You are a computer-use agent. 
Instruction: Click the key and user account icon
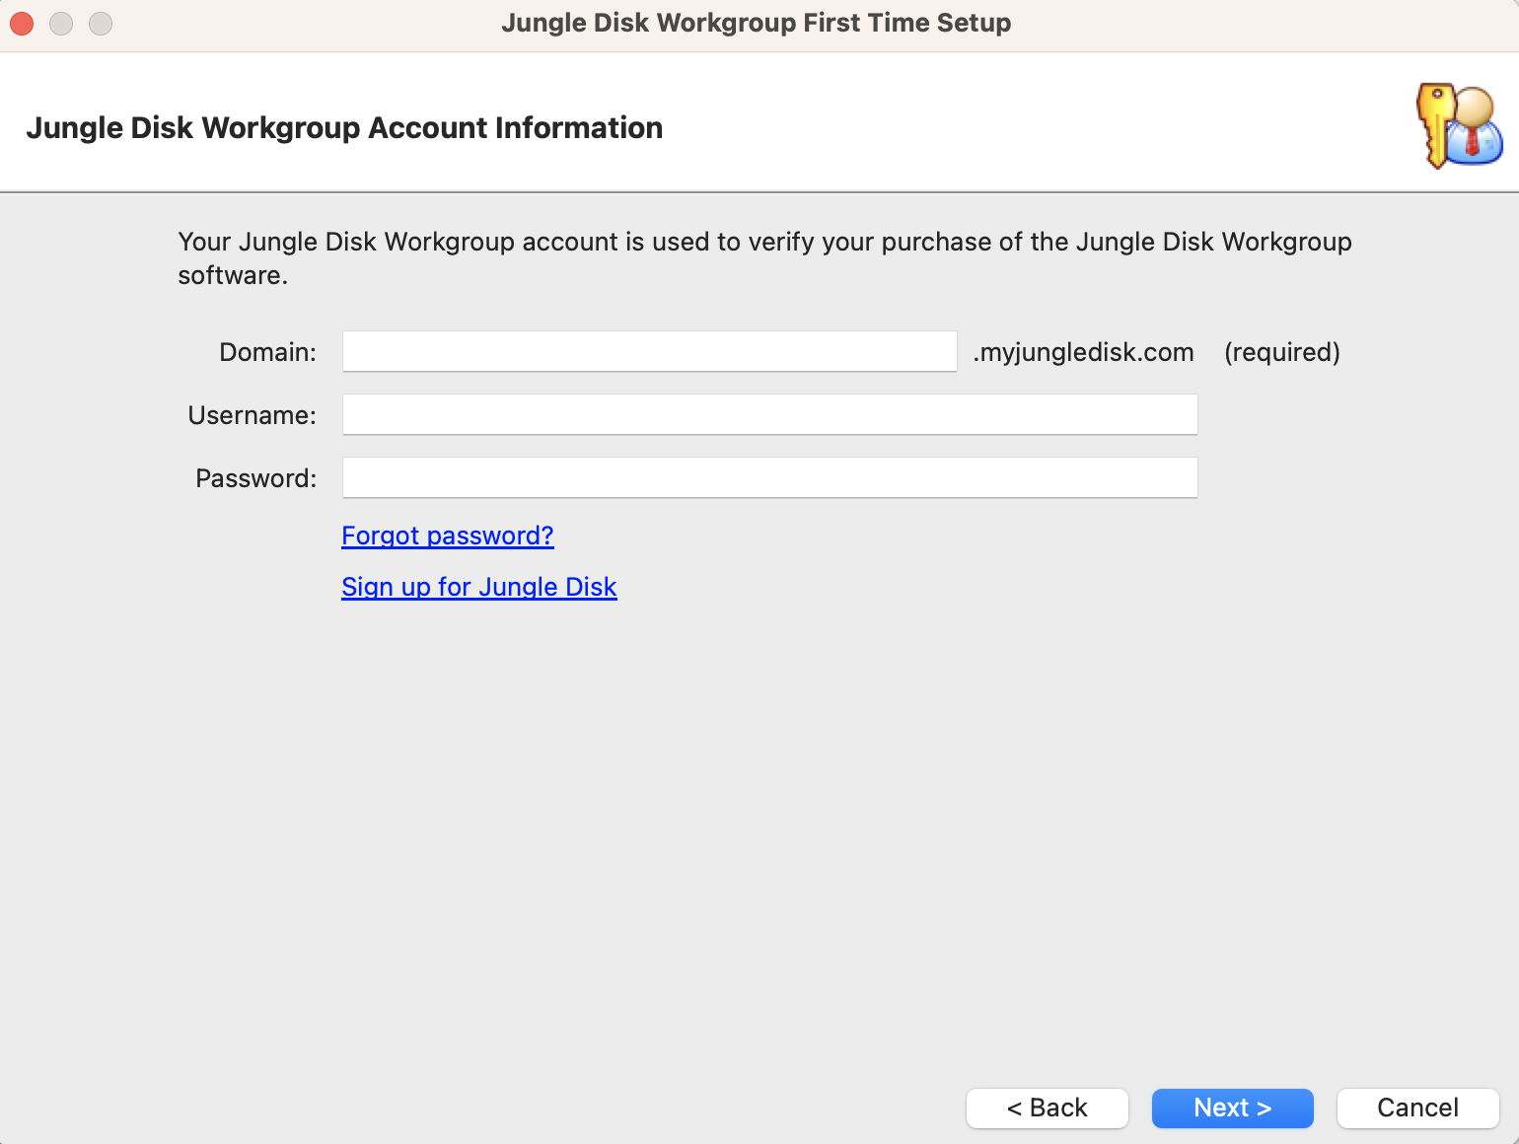click(1460, 125)
